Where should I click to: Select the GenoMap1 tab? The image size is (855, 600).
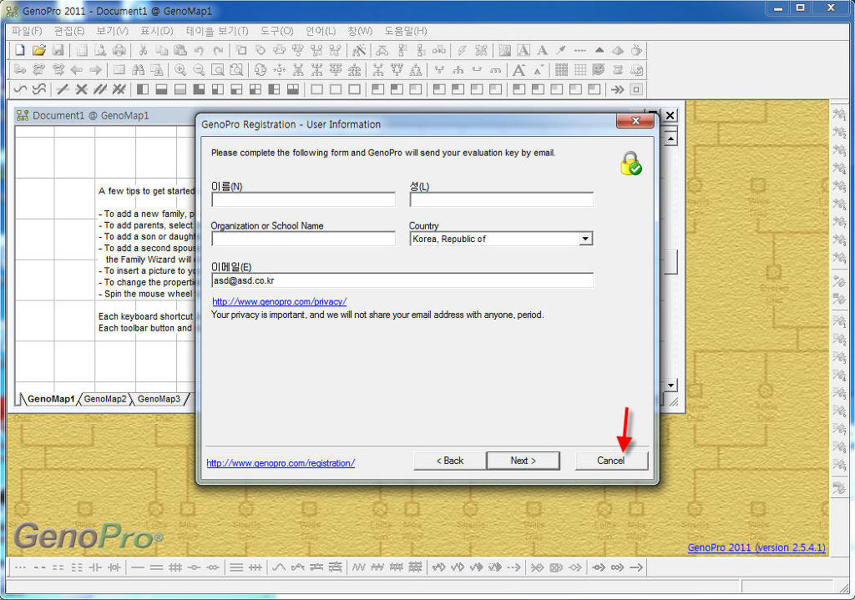click(51, 399)
